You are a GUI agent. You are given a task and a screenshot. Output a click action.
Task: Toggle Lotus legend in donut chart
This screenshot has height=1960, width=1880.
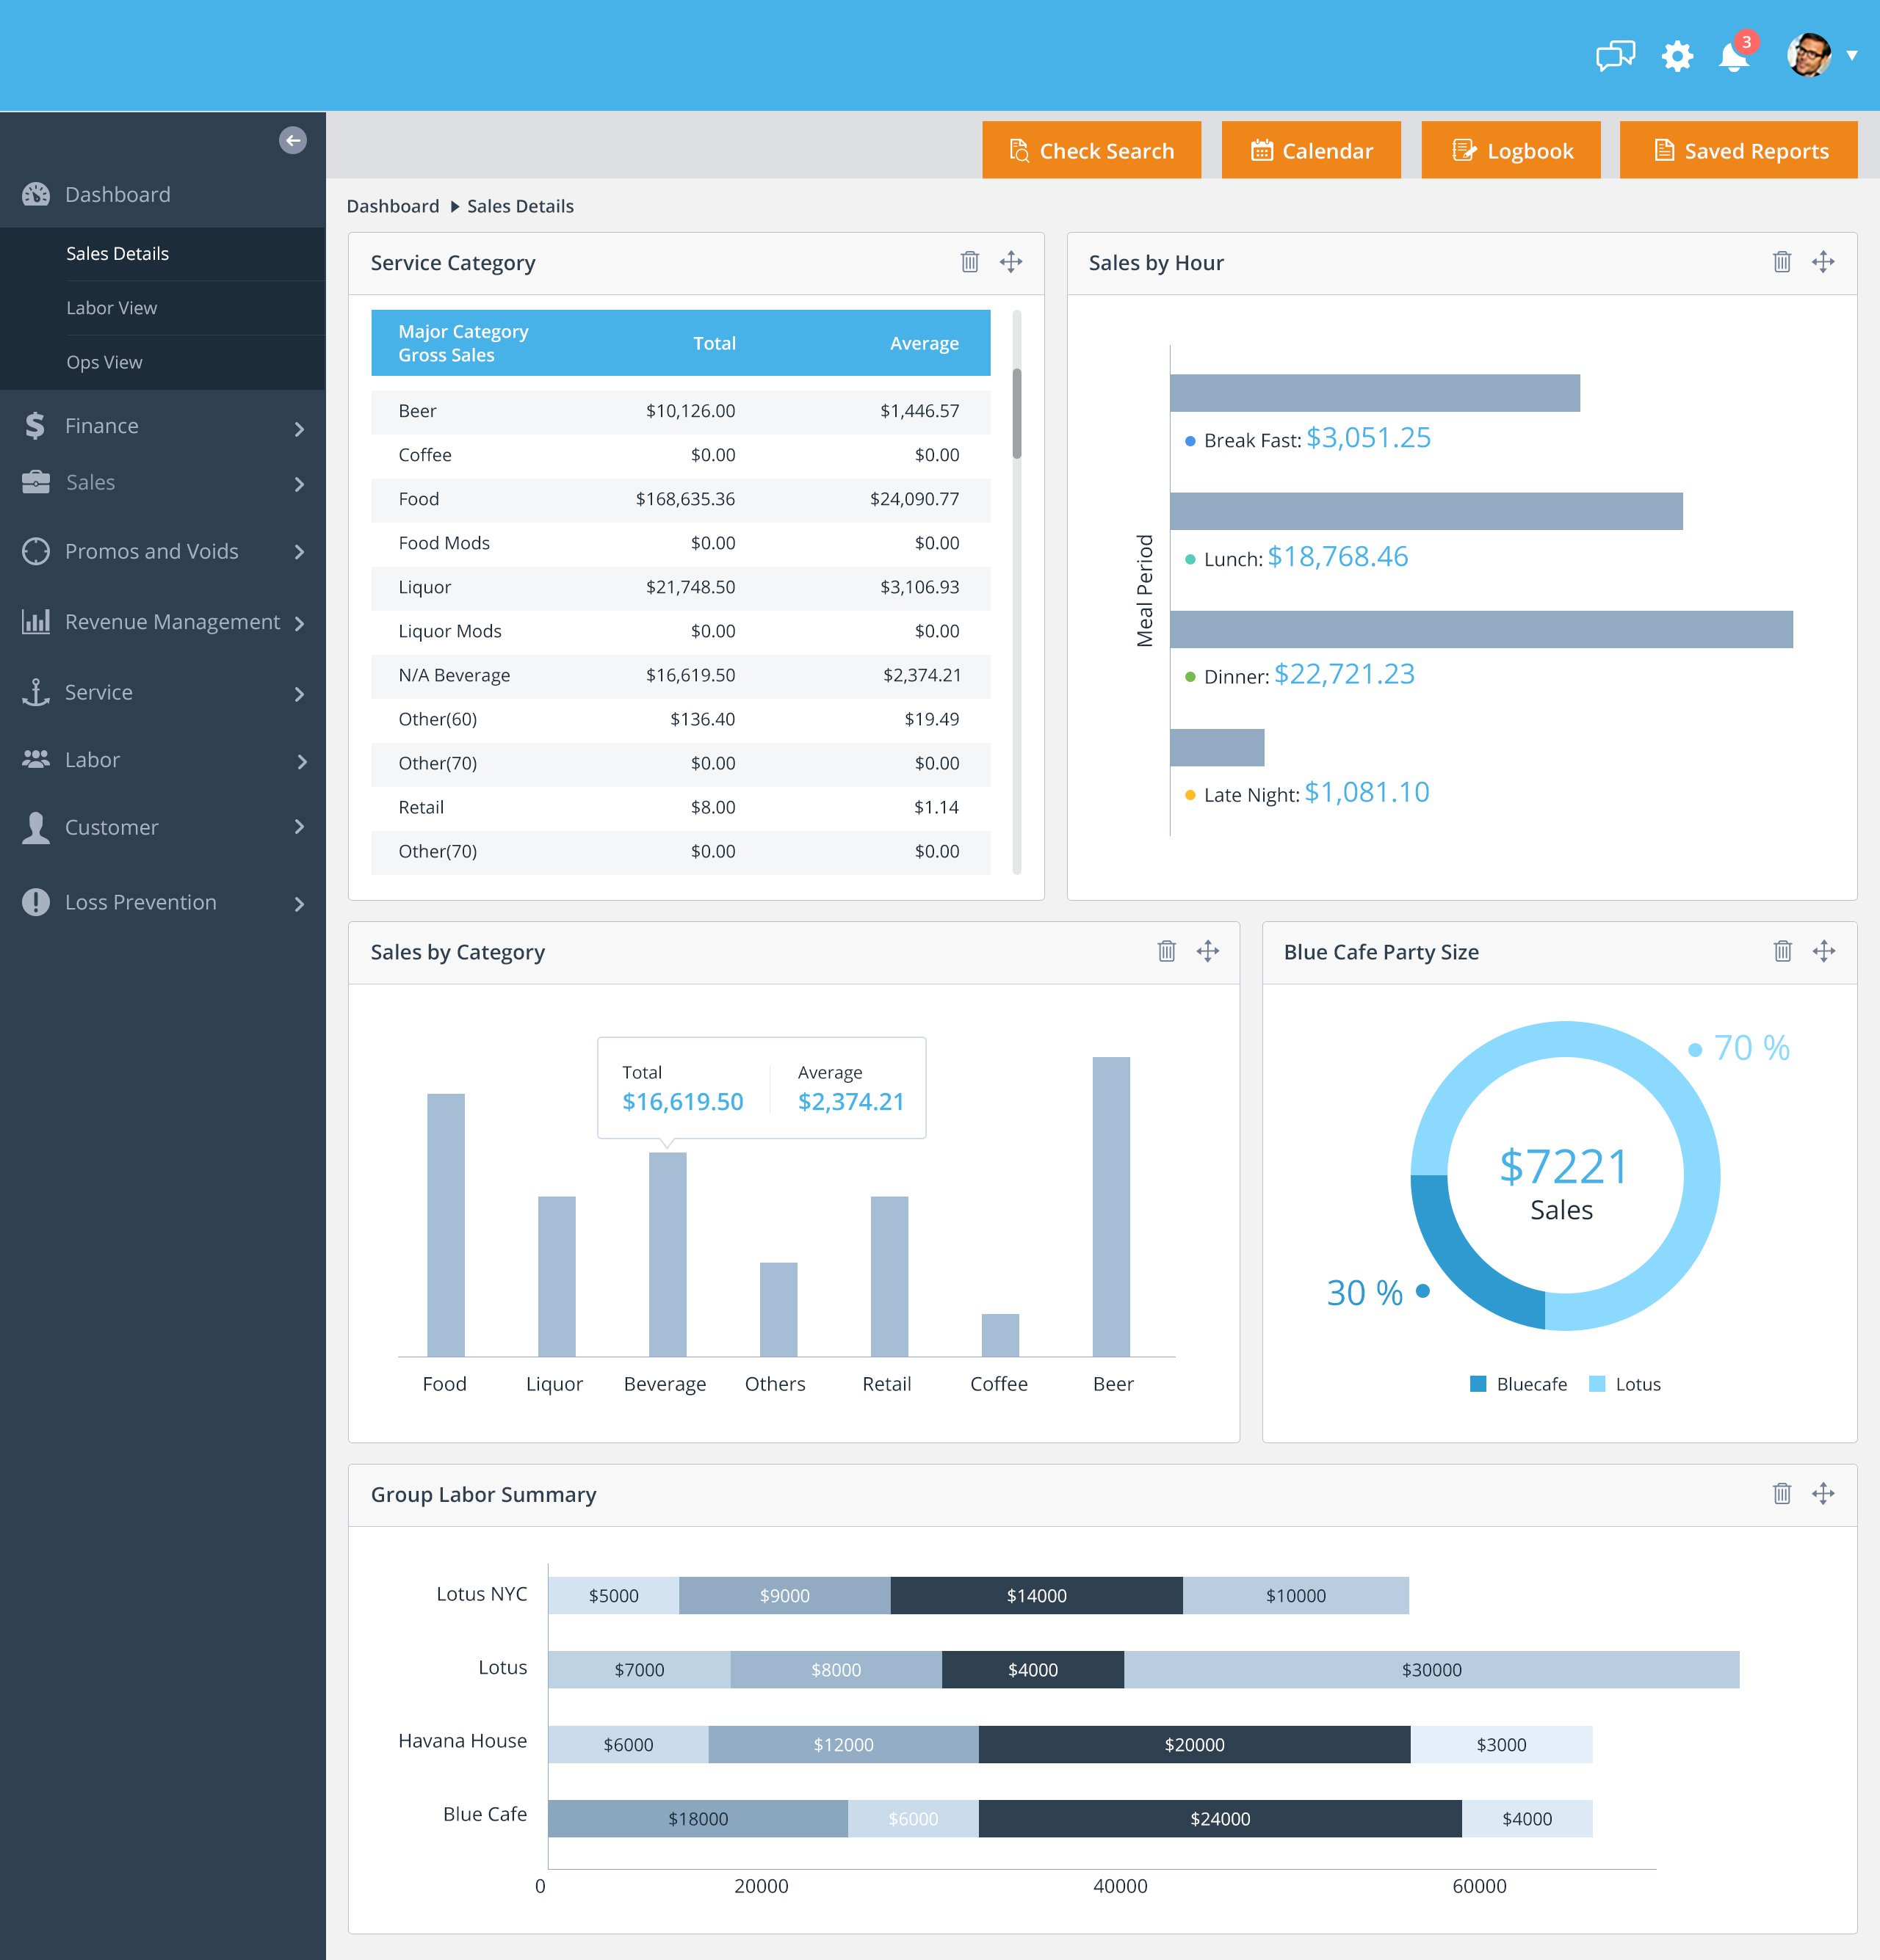1625,1384
